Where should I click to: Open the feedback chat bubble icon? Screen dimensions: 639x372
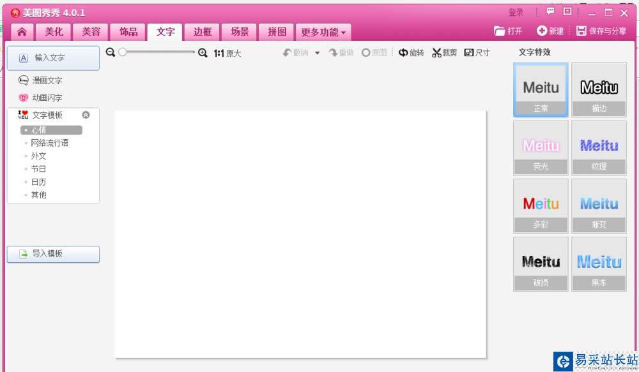point(550,11)
